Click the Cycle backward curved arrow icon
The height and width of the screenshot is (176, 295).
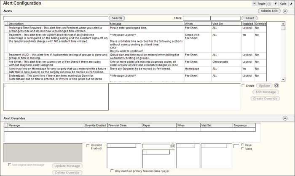tap(276, 4)
